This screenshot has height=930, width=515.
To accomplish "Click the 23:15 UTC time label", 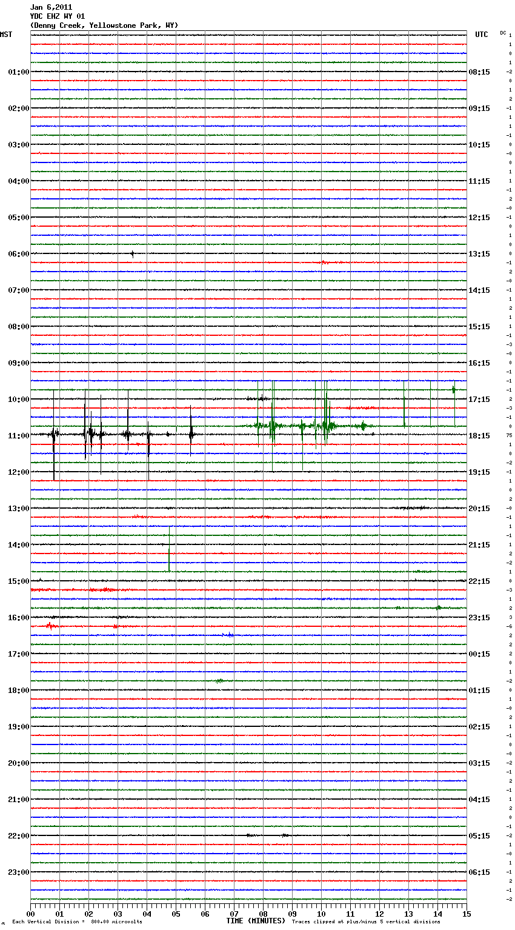I will [x=479, y=618].
